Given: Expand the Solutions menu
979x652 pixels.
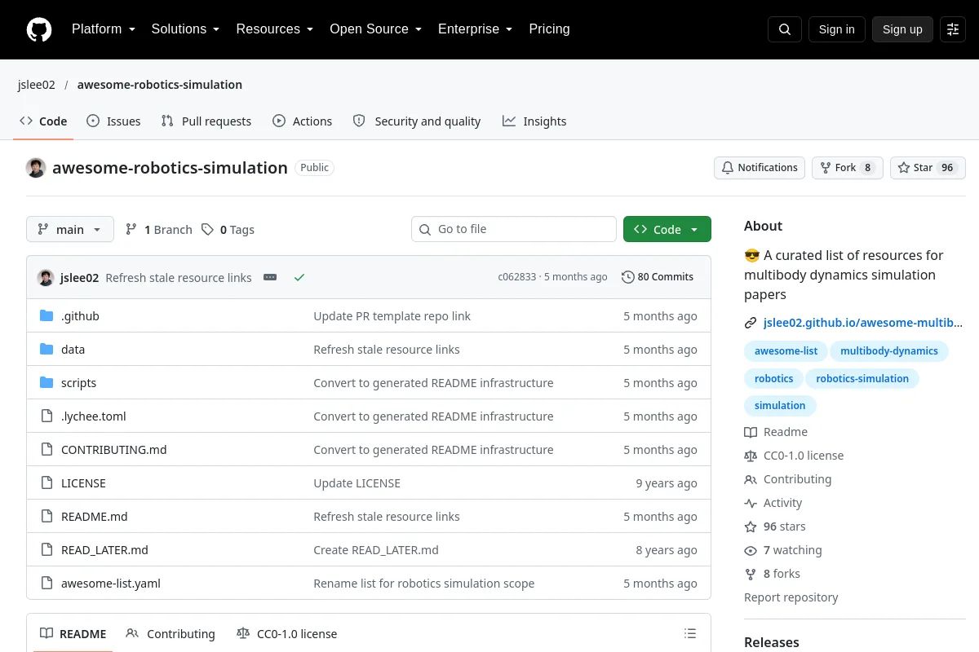Looking at the screenshot, I should tap(186, 29).
